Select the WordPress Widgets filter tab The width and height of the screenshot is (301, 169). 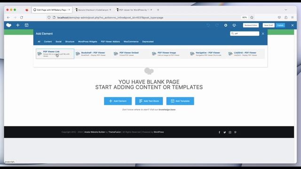pos(87,42)
